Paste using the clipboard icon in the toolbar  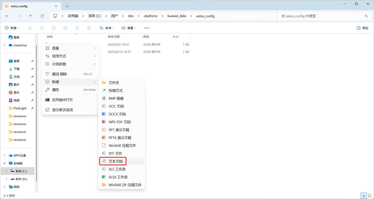(53, 28)
